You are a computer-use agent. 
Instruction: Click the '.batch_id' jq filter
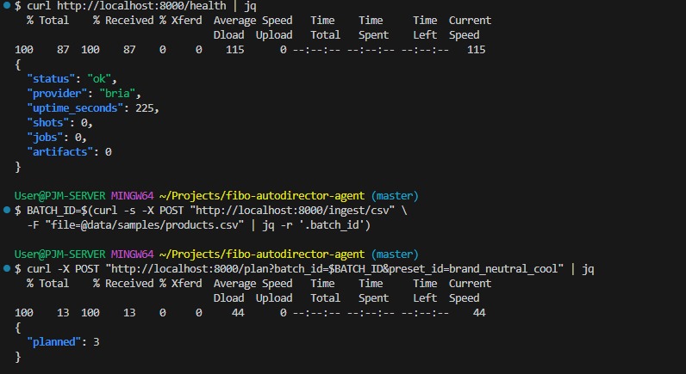pos(334,225)
